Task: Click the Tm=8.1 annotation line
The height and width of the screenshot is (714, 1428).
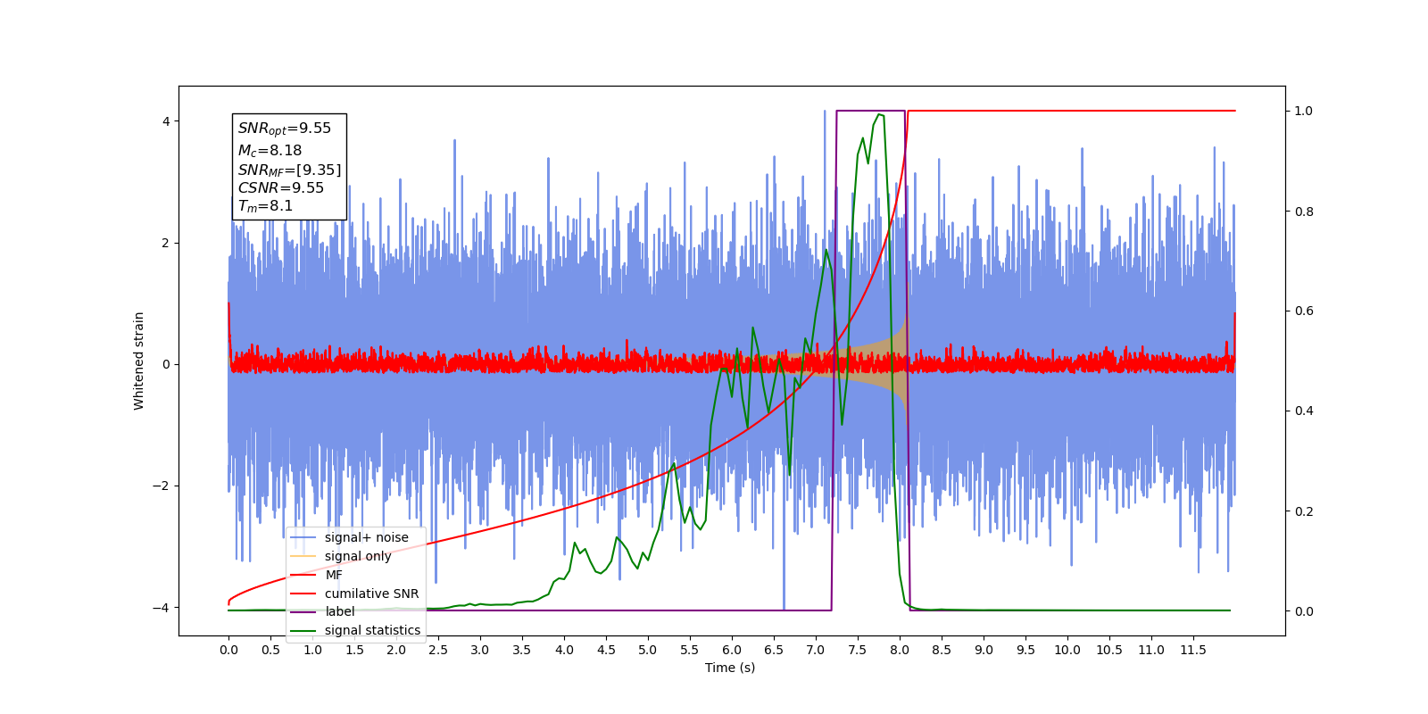Action: (x=265, y=206)
